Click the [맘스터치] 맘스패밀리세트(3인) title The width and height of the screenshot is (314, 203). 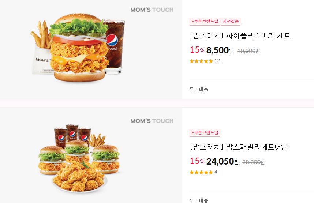click(240, 147)
